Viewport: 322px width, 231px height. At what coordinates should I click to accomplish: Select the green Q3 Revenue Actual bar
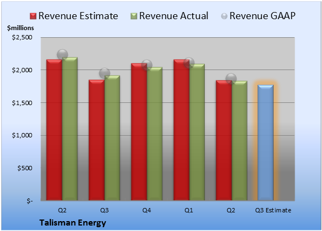tap(112, 138)
